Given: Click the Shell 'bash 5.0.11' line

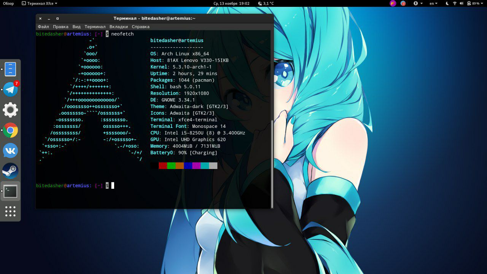Looking at the screenshot, I should [175, 87].
